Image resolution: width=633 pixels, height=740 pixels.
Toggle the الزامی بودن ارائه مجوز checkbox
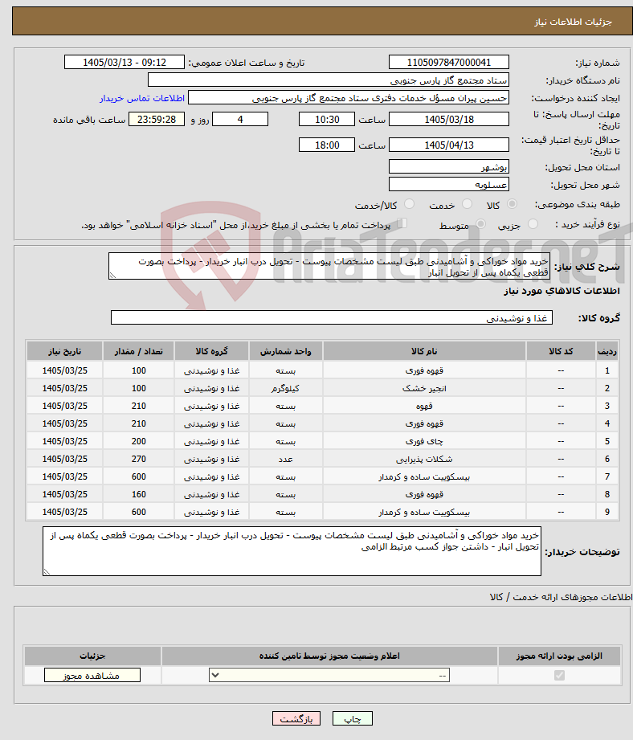pyautogui.click(x=559, y=676)
